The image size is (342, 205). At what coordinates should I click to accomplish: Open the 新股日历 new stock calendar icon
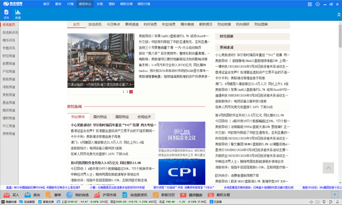(155, 195)
